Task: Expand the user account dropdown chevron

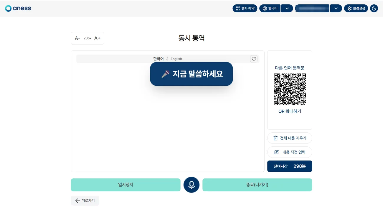Action: 336,9
